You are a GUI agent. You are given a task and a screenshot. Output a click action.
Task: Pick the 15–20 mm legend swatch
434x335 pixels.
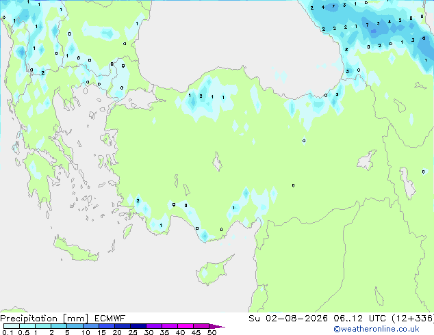pos(107,326)
